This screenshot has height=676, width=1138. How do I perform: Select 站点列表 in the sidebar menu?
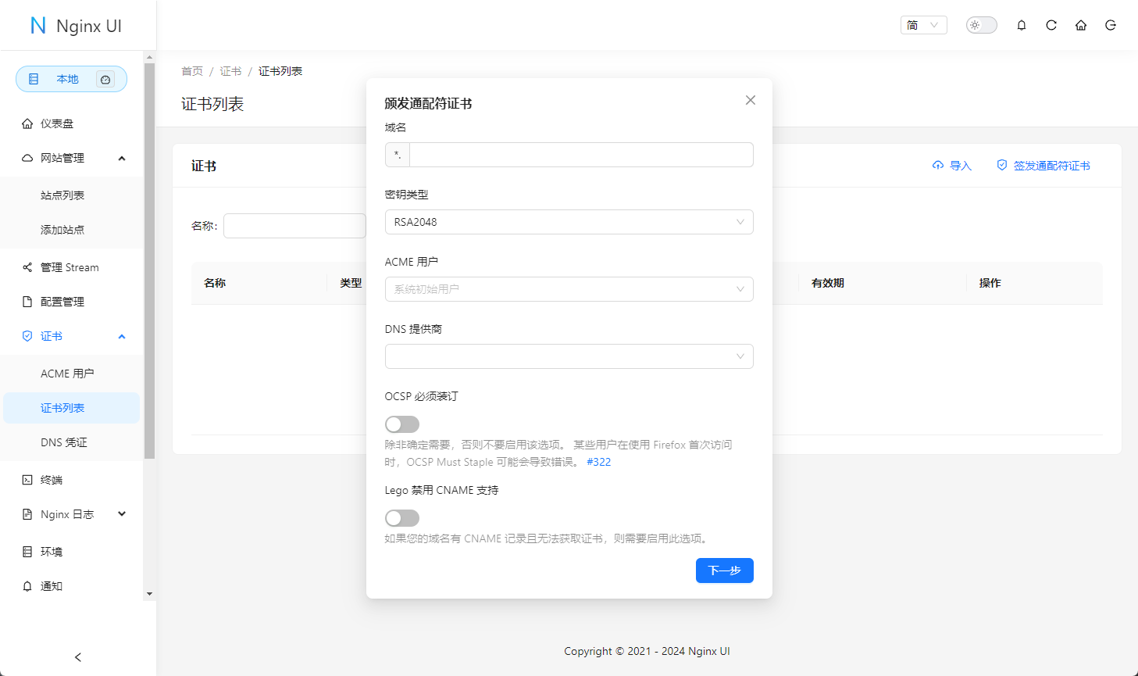coord(62,195)
